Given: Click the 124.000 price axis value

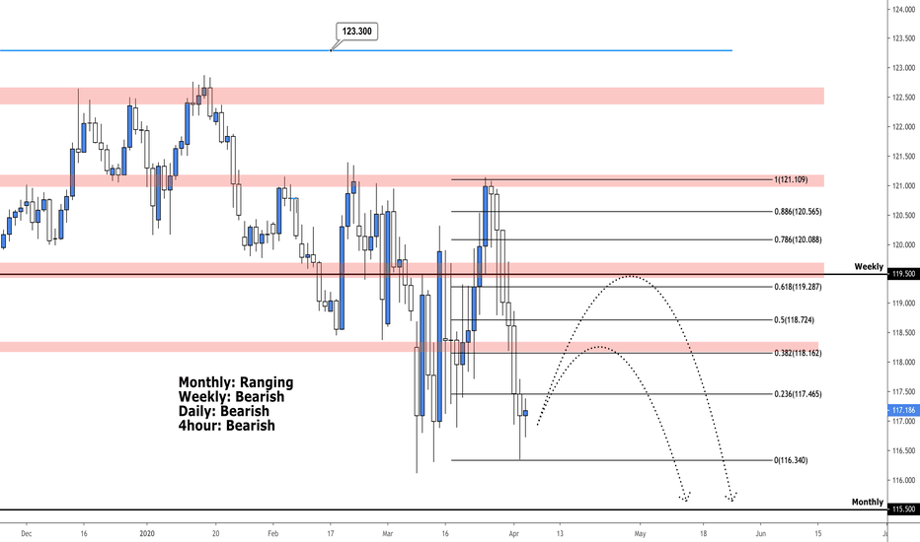Looking at the screenshot, I should 903,9.
